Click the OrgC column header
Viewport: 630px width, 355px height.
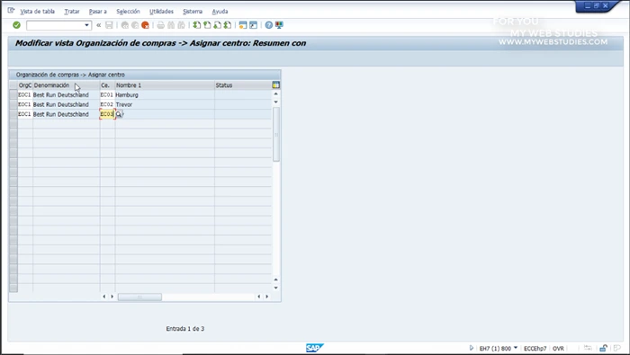pos(25,85)
